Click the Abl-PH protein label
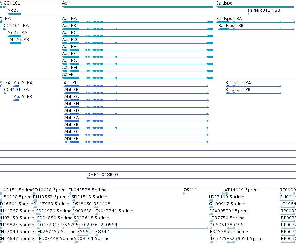Image resolution: width=296 pixels, height=244 pixels. click(x=72, y=104)
